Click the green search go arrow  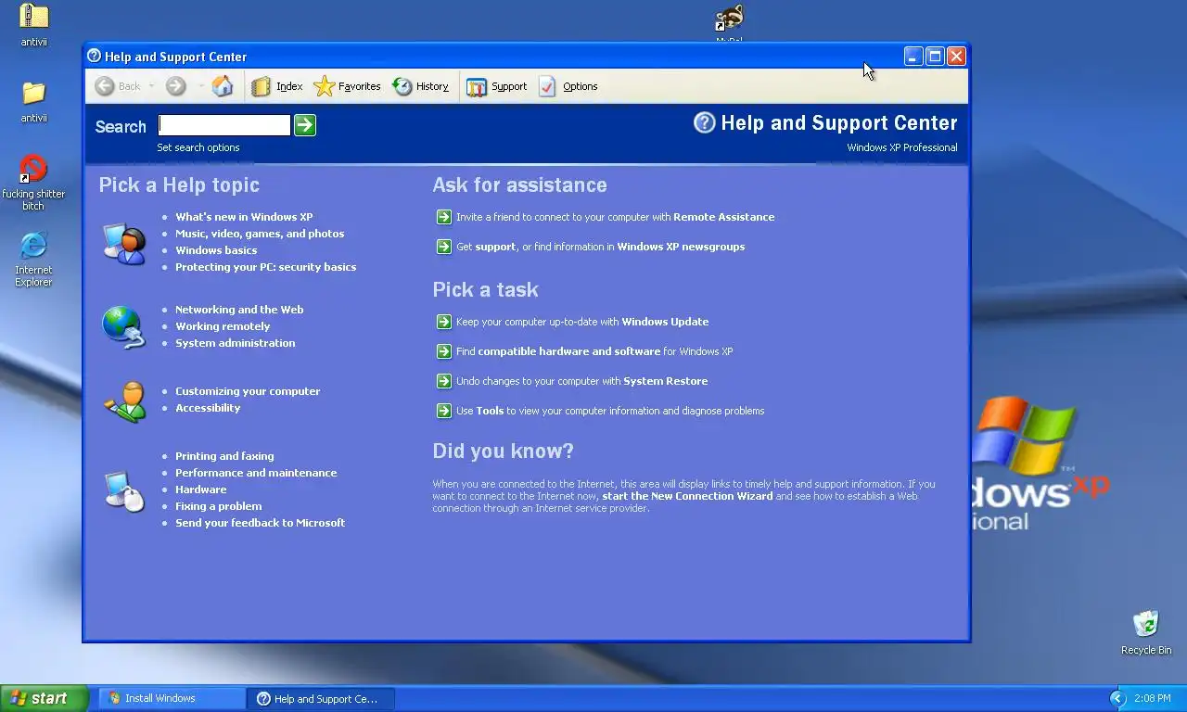pyautogui.click(x=305, y=125)
